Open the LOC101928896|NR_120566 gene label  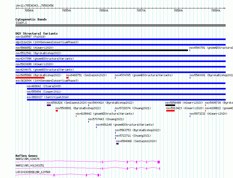coord(33,172)
